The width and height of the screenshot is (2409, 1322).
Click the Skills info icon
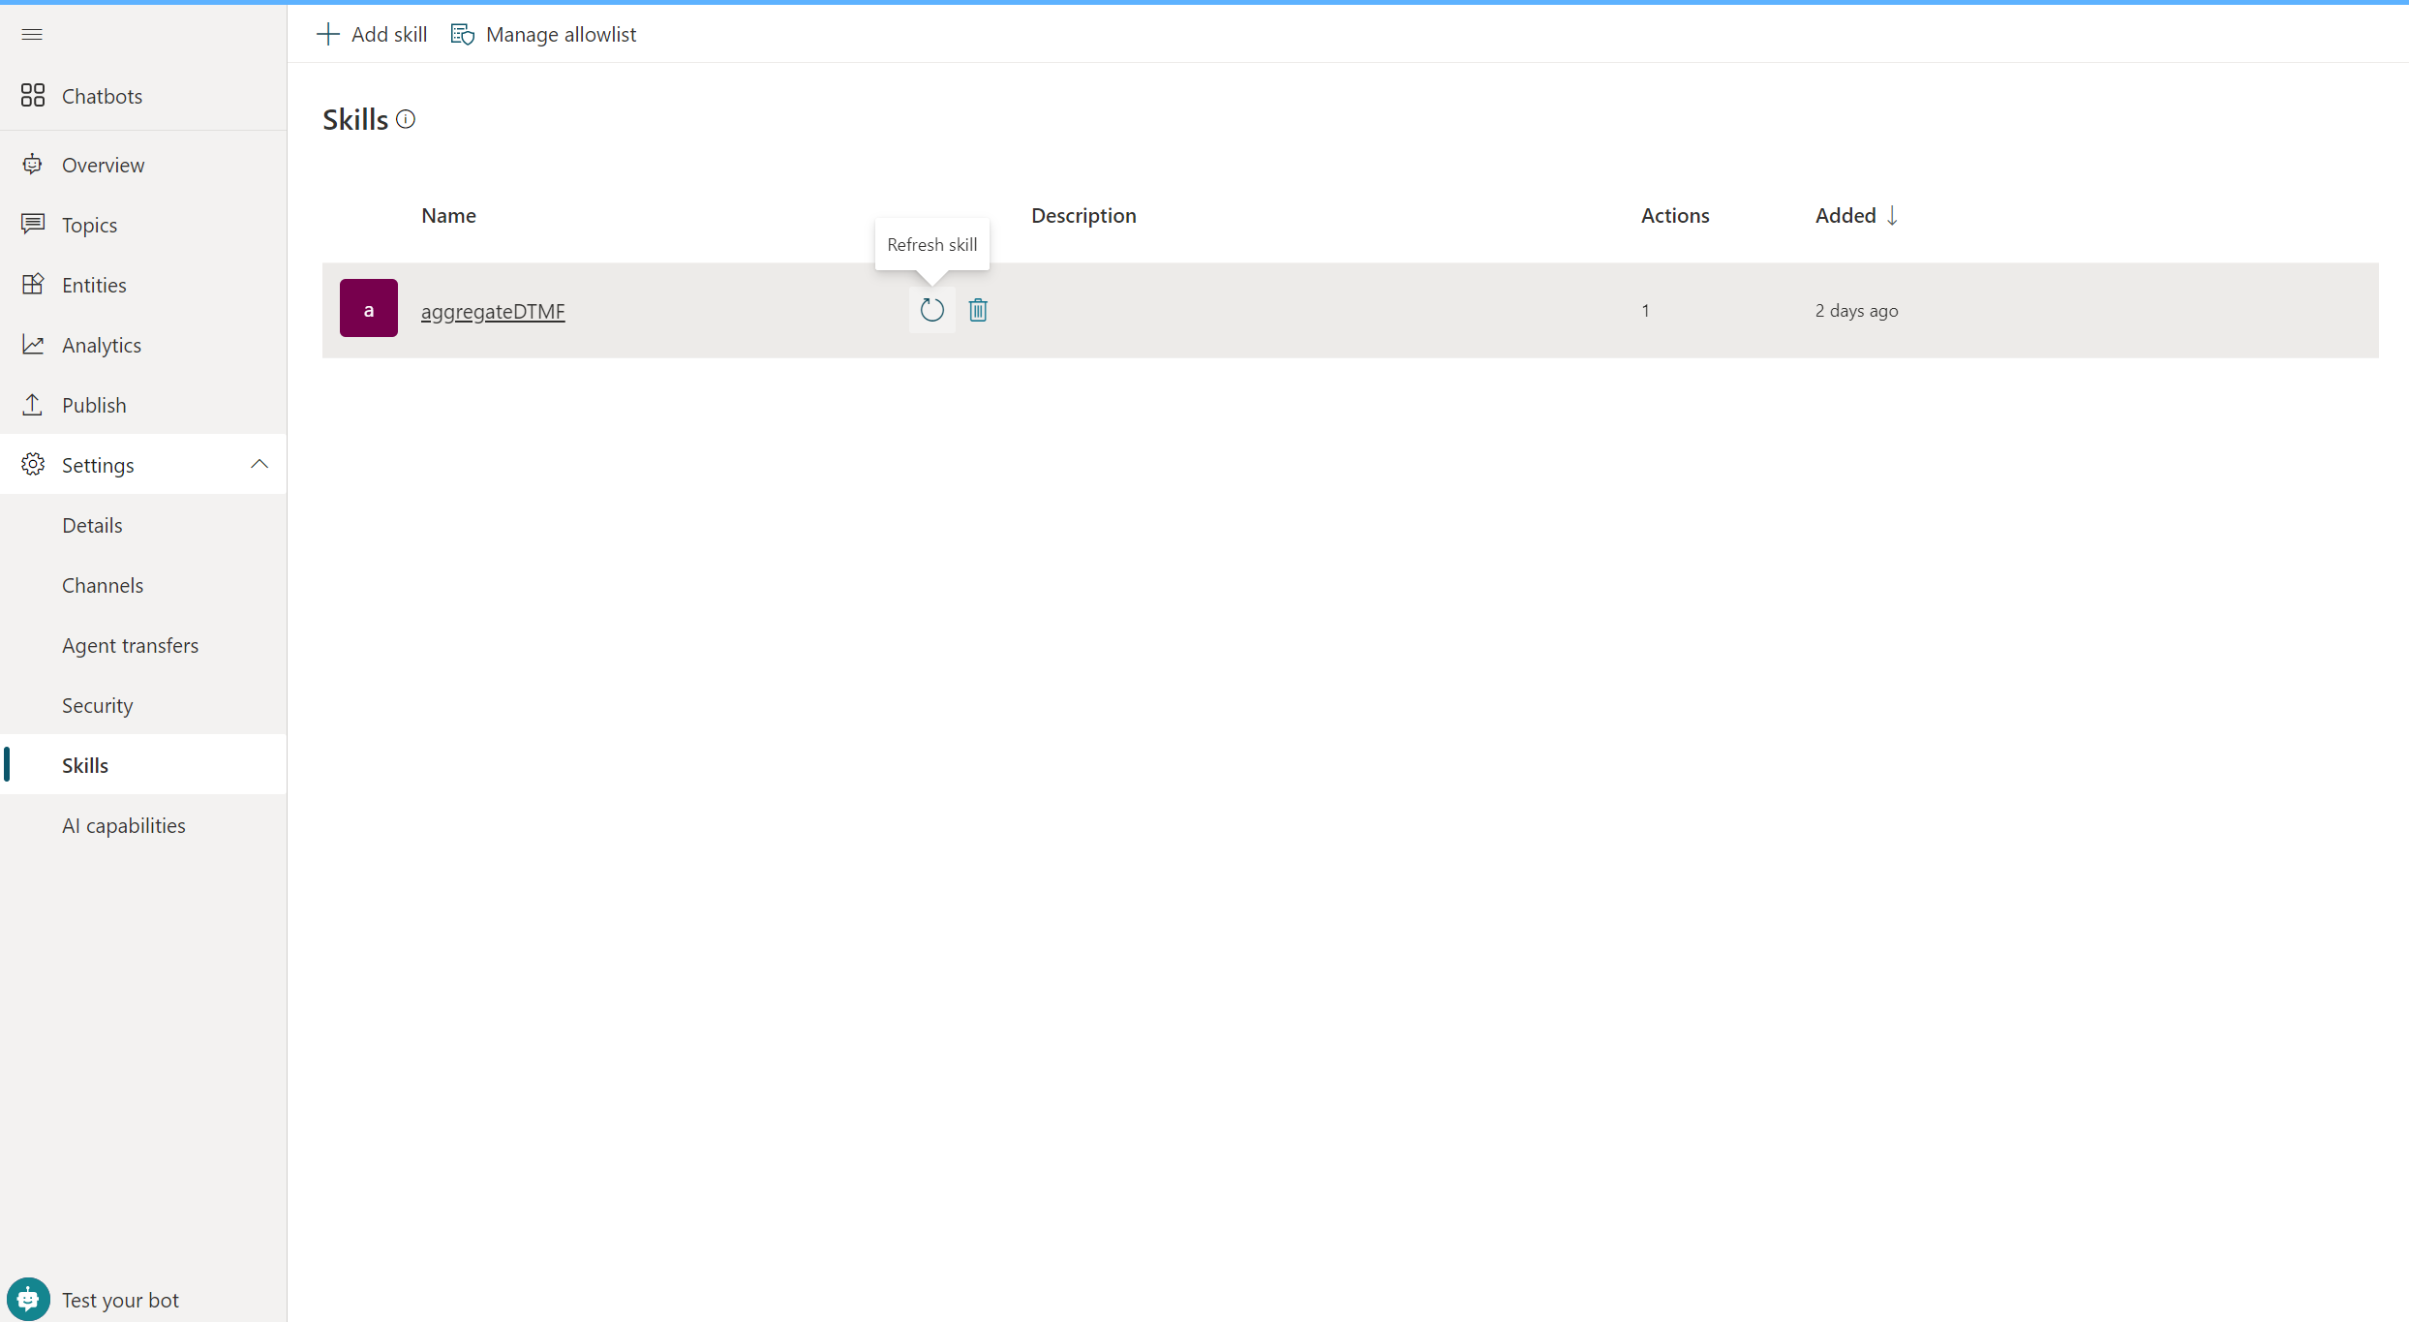(406, 119)
